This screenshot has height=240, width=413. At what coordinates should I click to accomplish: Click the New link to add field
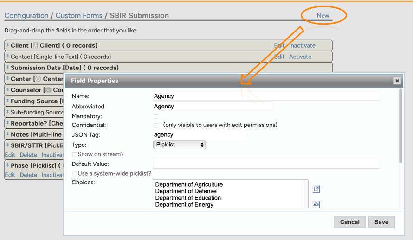(323, 15)
